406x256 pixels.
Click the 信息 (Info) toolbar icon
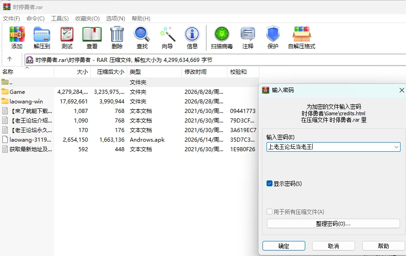pyautogui.click(x=192, y=34)
